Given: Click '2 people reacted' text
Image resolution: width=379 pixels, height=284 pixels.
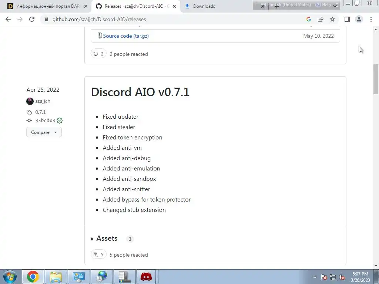Looking at the screenshot, I should click(x=128, y=54).
